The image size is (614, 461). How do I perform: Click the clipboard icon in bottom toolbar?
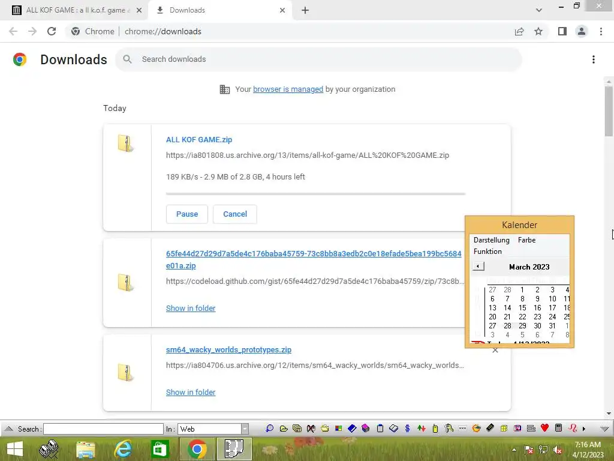tap(380, 429)
